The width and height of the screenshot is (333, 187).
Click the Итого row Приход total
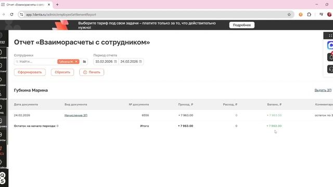pos(186,126)
